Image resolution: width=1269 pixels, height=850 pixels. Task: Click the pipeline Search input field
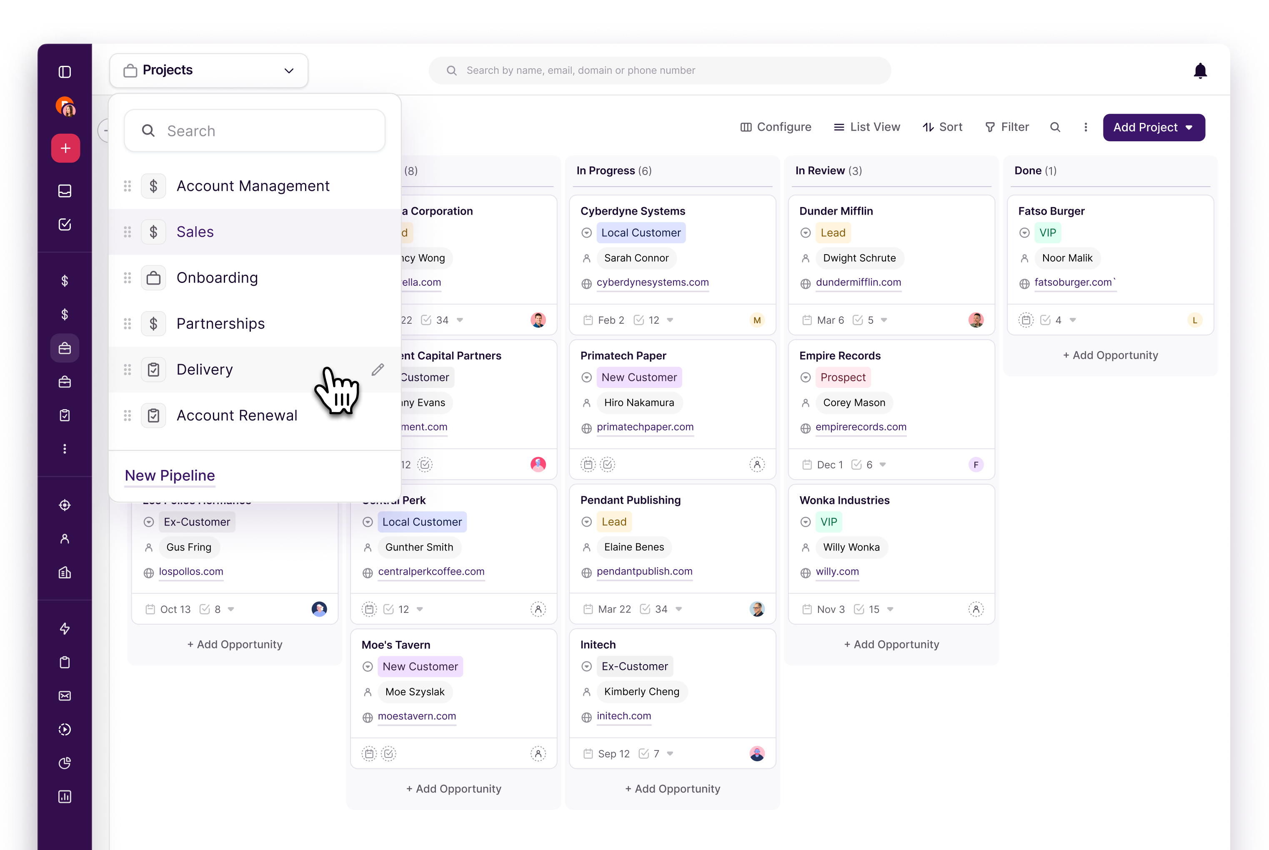point(255,131)
